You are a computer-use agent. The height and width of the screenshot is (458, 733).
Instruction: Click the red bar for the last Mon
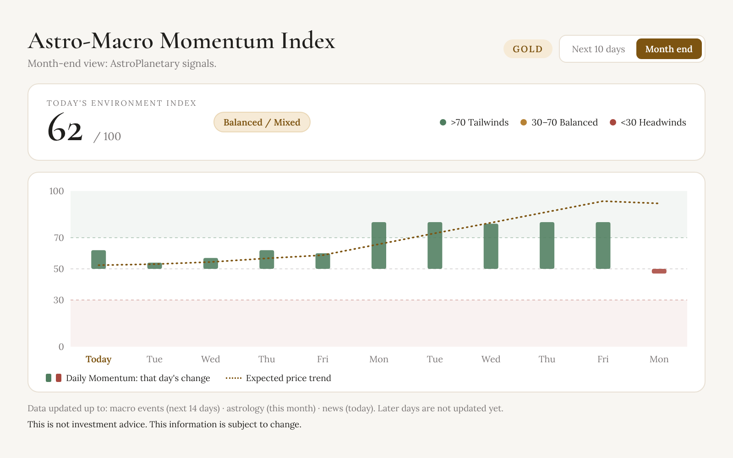(659, 271)
